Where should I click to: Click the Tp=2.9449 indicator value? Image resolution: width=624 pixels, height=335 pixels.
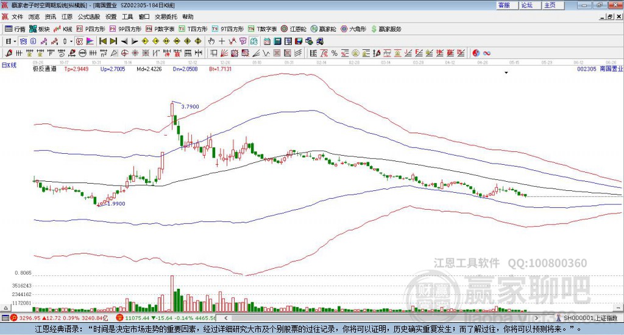point(76,69)
